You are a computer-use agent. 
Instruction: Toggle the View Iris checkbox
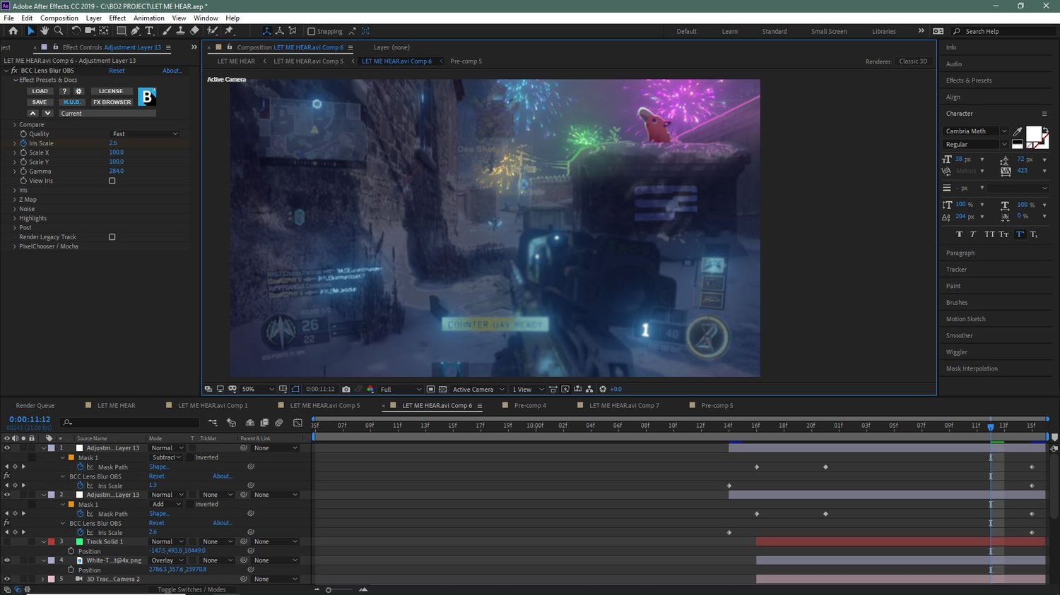pyautogui.click(x=112, y=181)
